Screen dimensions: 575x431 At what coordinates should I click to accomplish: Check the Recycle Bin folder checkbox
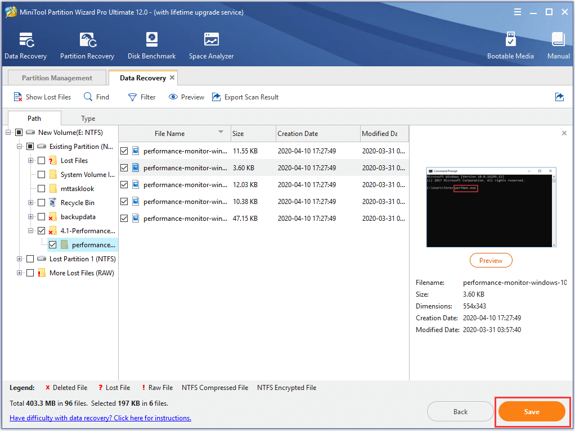(41, 203)
